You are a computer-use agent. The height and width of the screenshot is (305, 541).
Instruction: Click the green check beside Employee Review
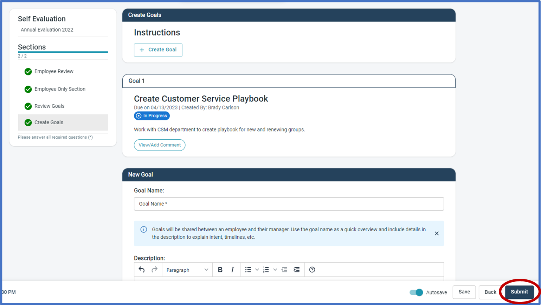click(28, 72)
